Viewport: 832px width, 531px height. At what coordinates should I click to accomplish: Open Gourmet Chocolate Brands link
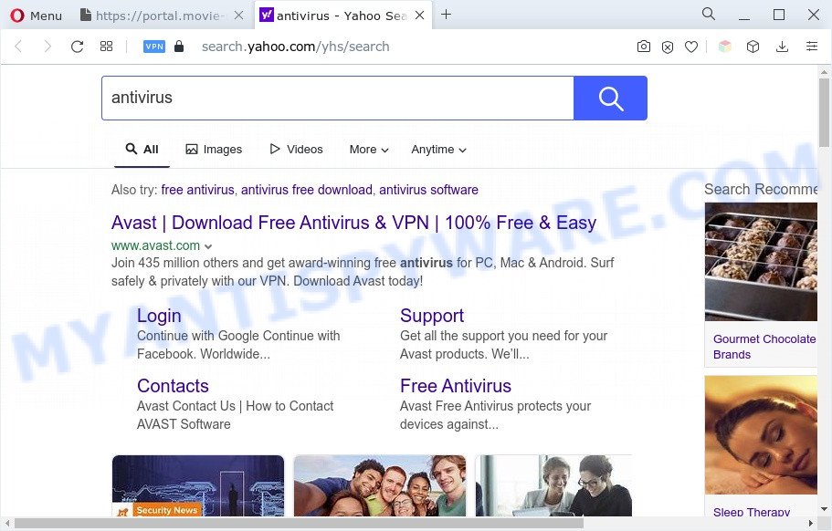[x=764, y=347]
